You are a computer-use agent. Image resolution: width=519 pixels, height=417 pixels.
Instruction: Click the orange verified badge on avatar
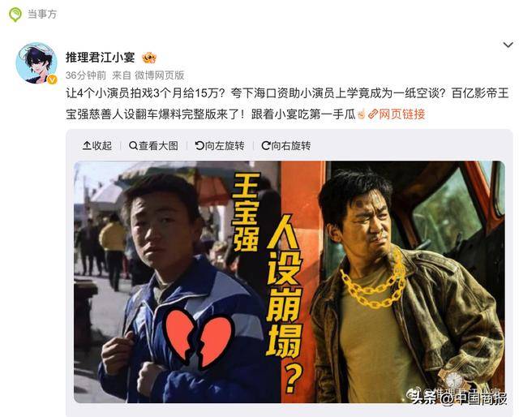(x=52, y=80)
